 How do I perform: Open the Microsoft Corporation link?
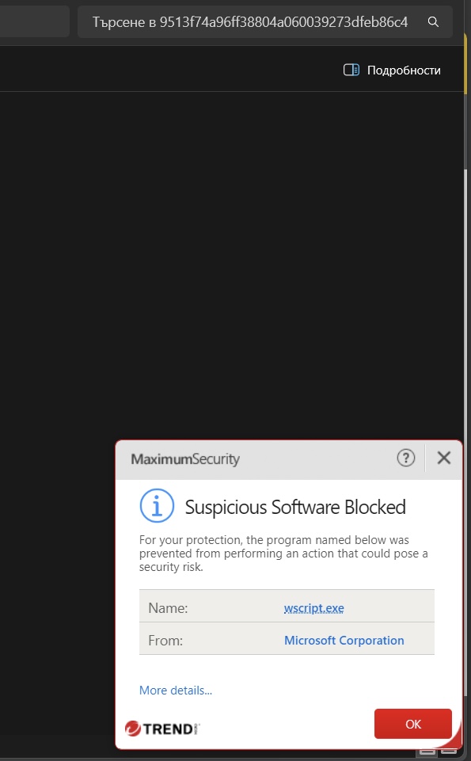344,640
